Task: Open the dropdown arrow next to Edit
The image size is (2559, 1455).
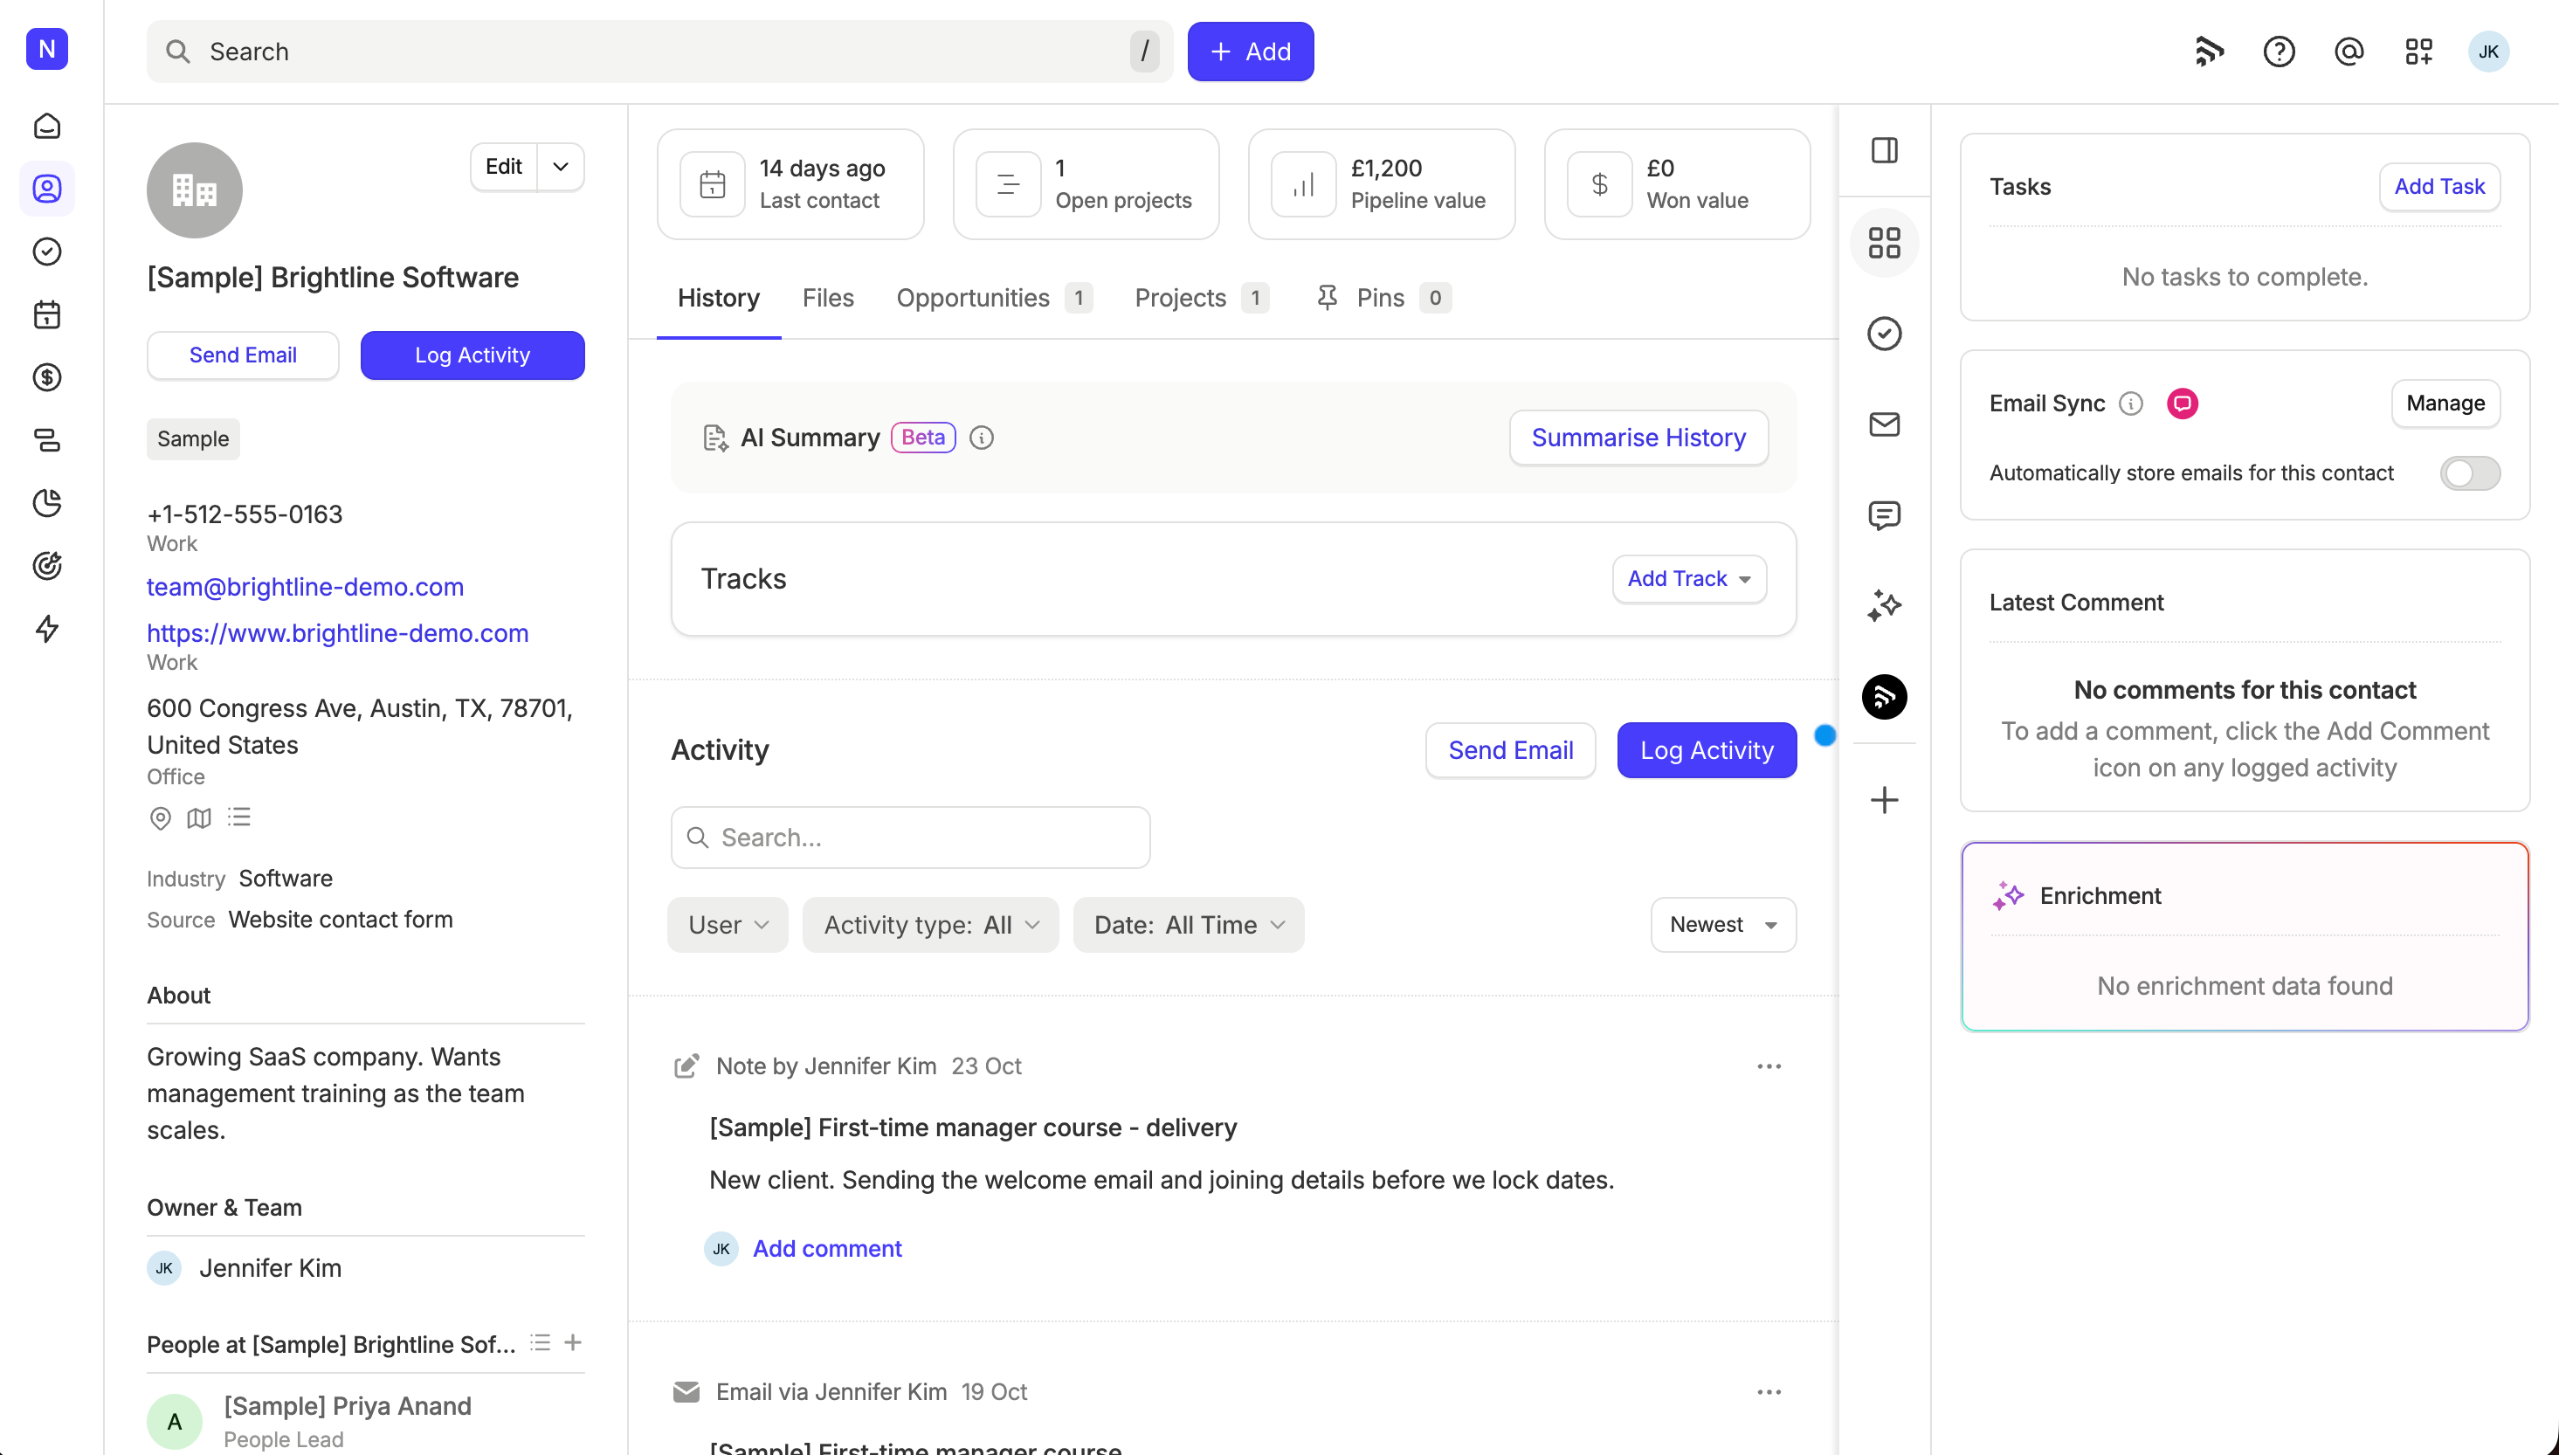Action: click(561, 167)
